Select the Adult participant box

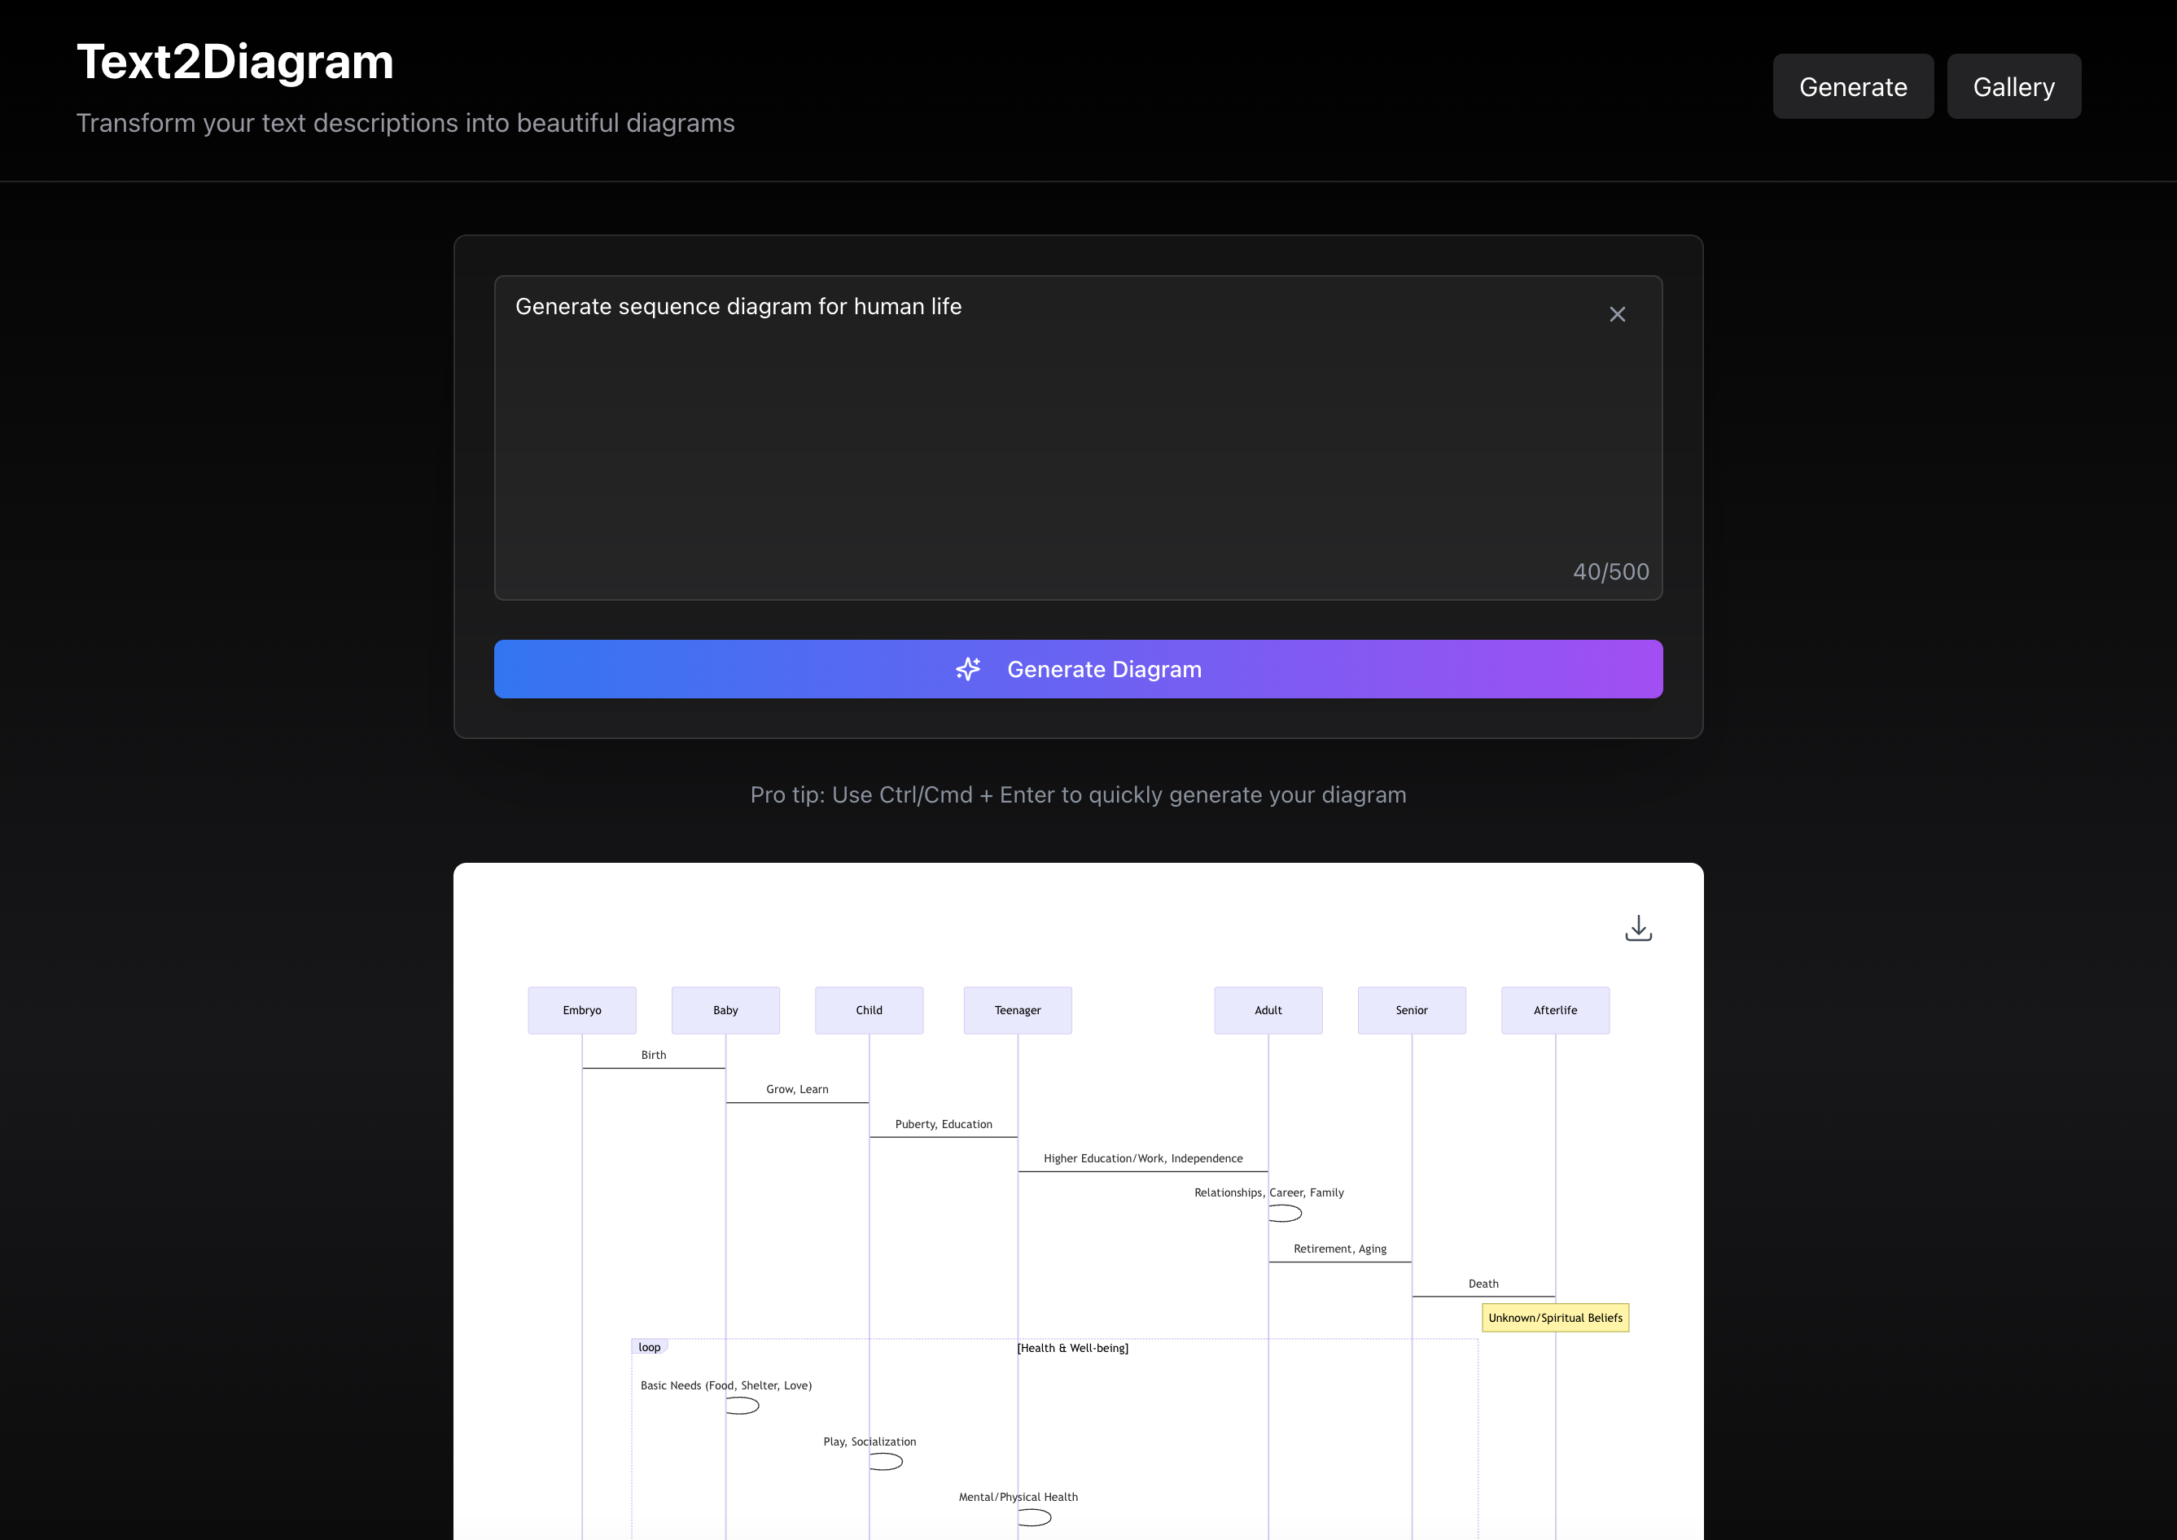[1268, 1010]
